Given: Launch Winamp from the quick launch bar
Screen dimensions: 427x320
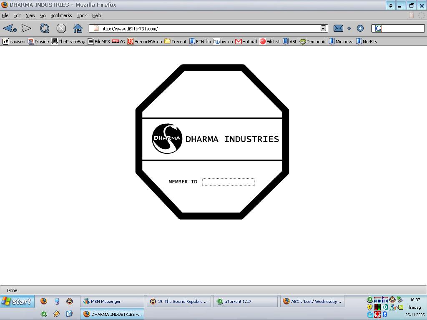Looking at the screenshot, I should pyautogui.click(x=57, y=314).
